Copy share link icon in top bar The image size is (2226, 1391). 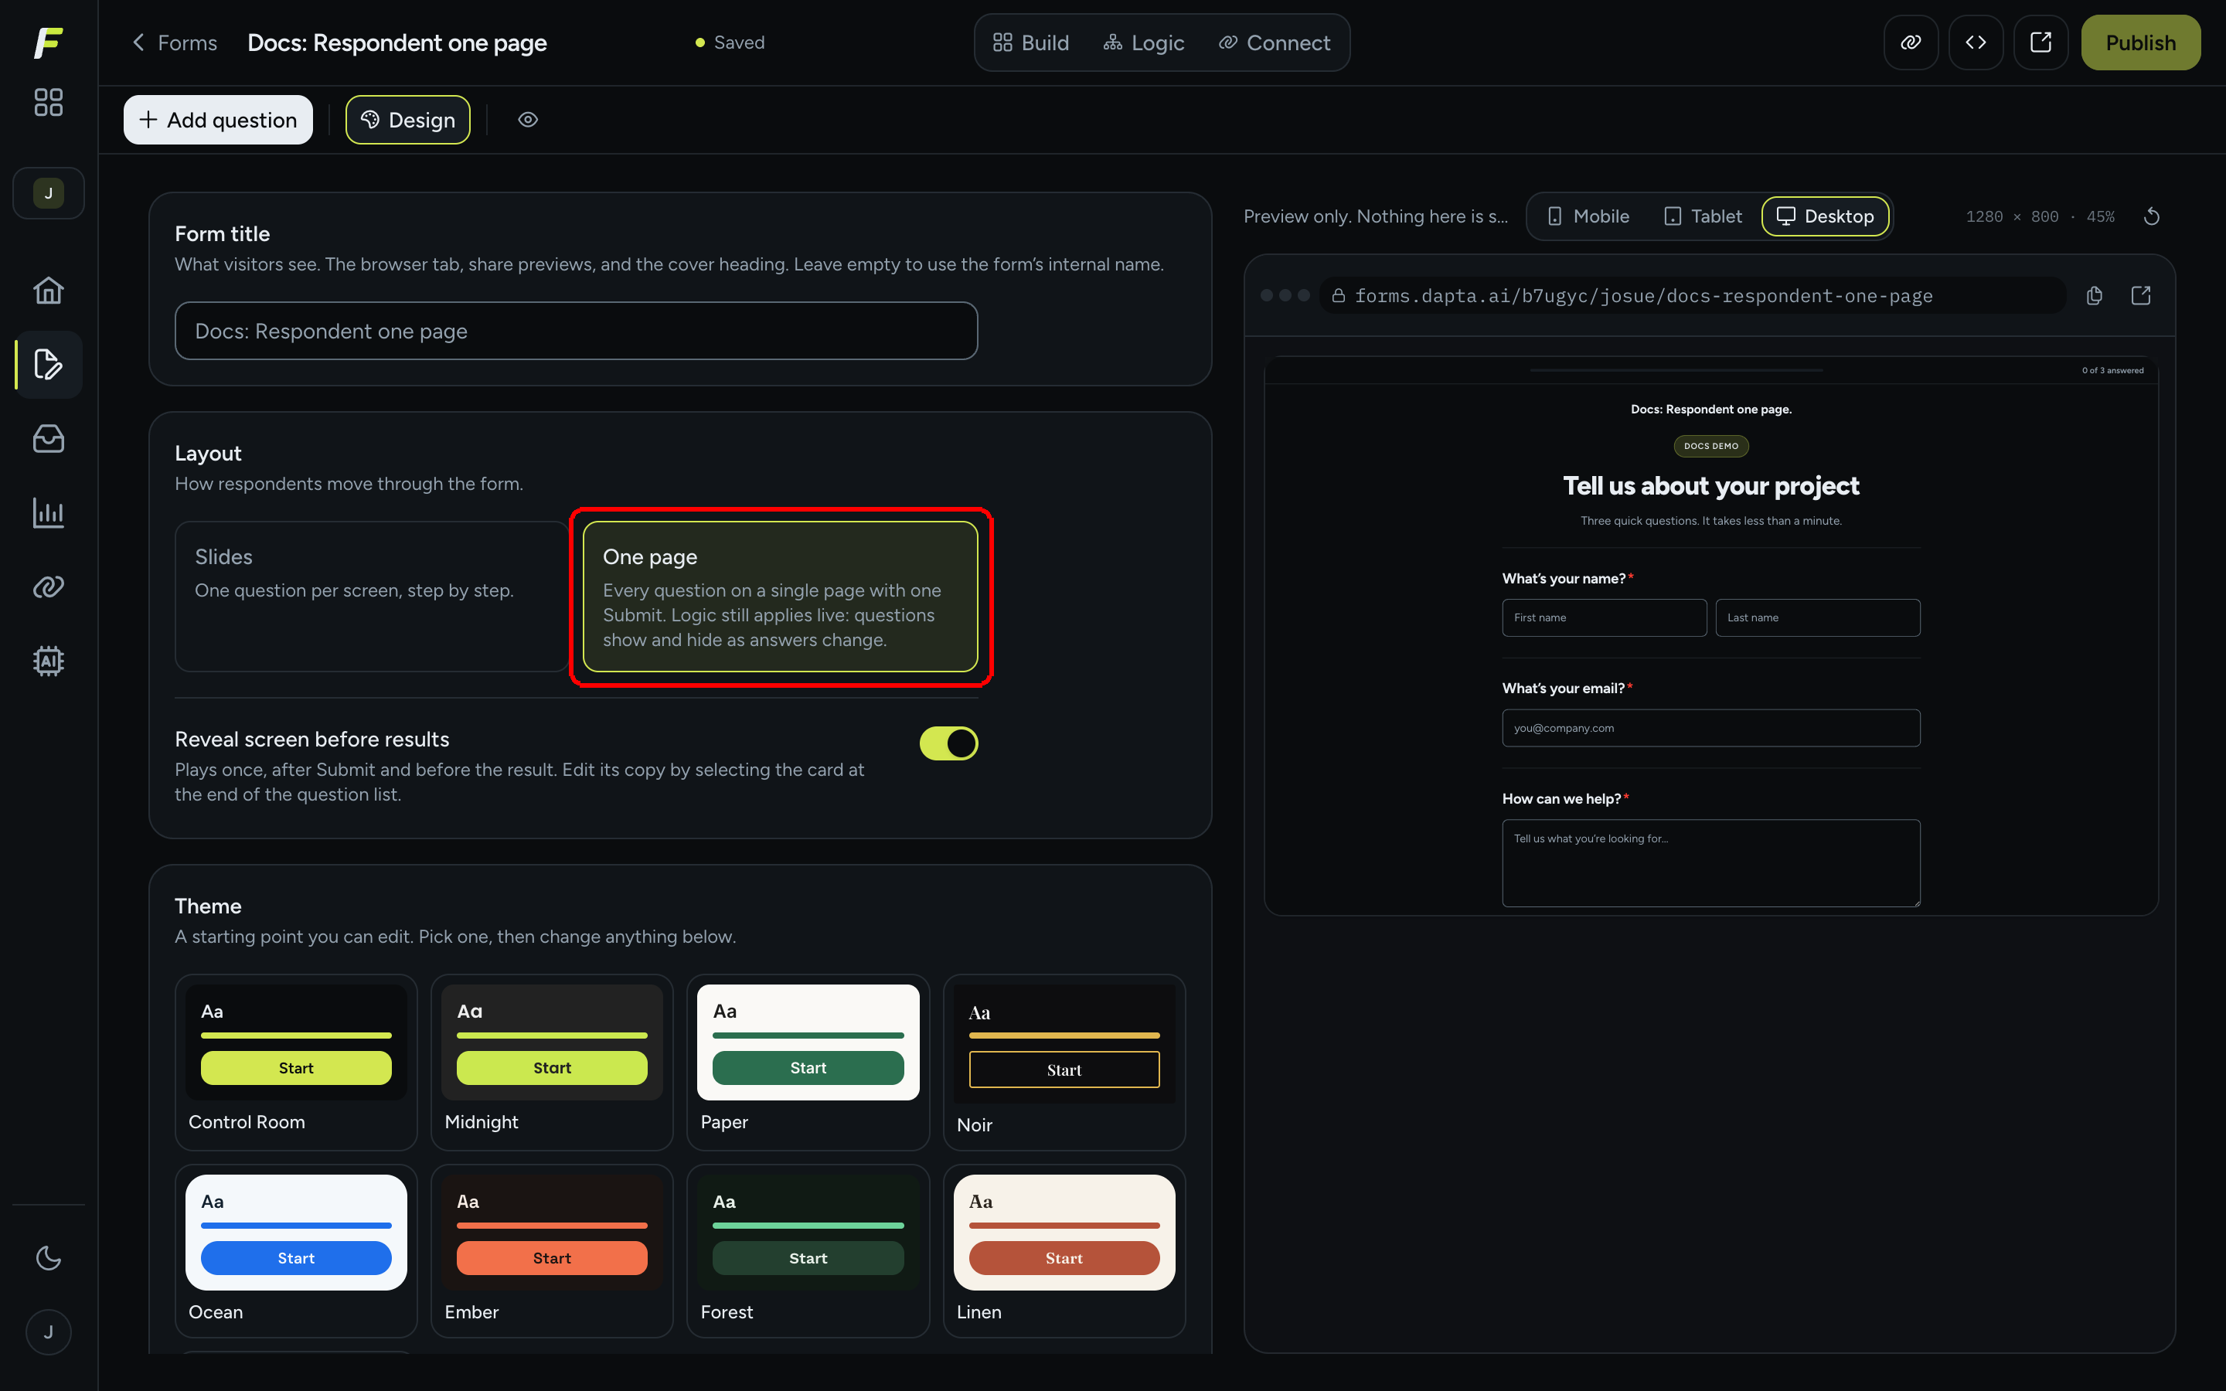tap(1911, 43)
